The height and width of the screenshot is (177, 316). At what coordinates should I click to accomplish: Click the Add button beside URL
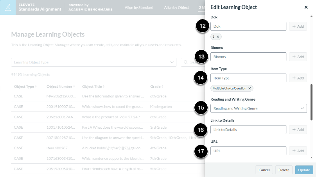[x=298, y=151]
